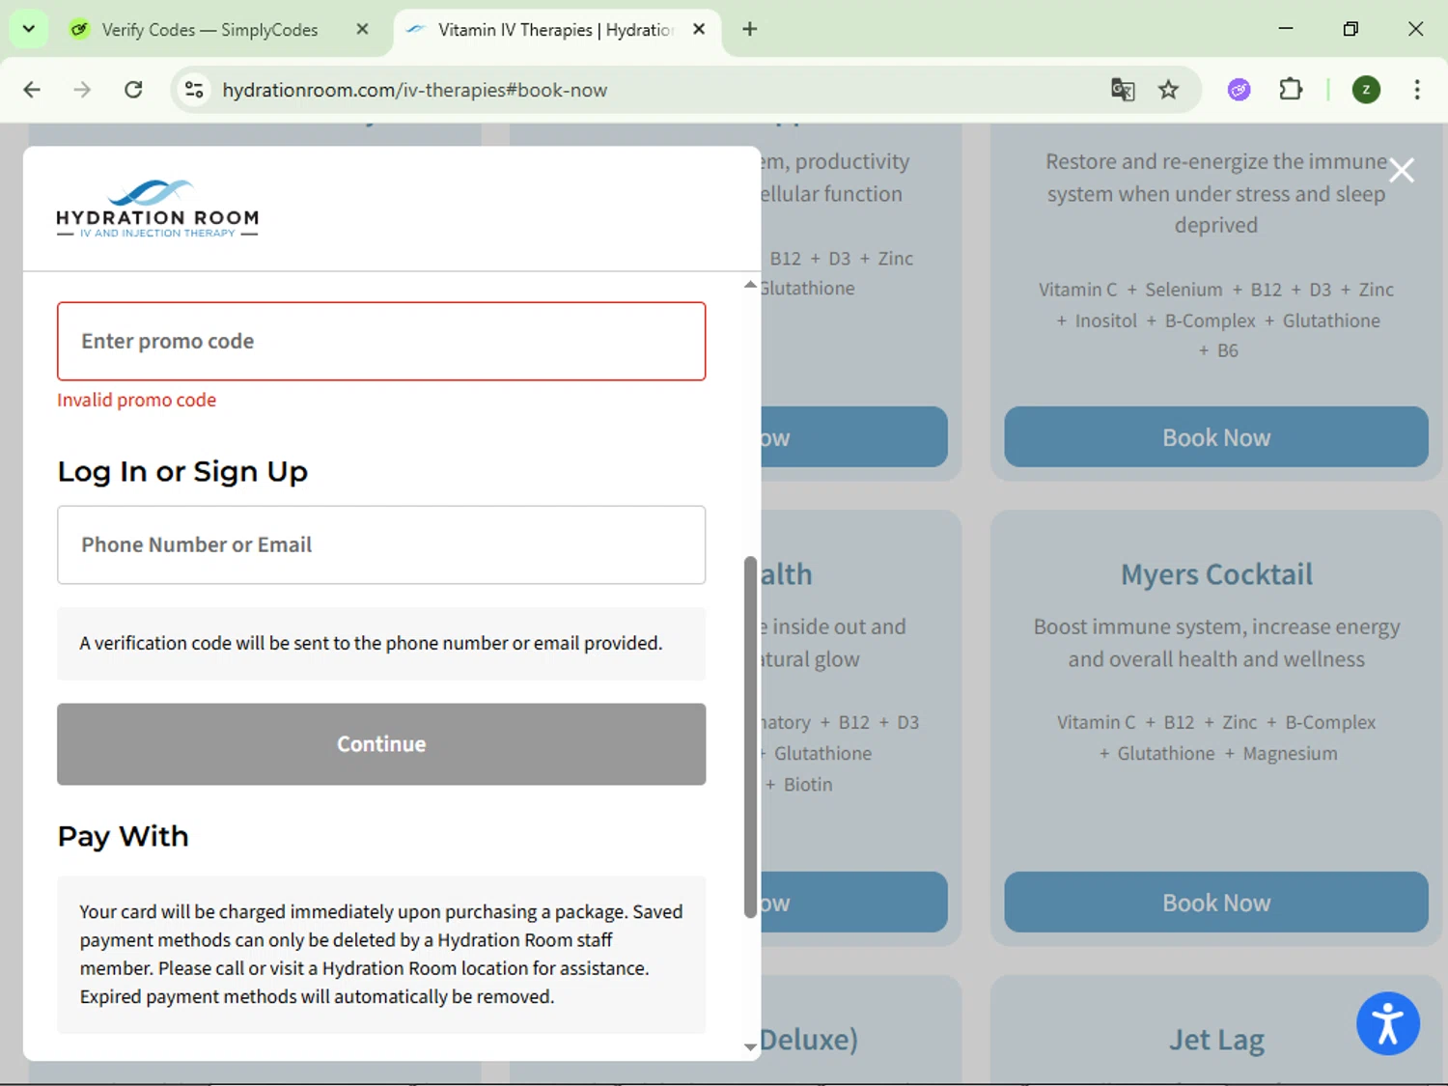Click the Jet Lag heading
This screenshot has width=1448, height=1086.
click(x=1216, y=1040)
